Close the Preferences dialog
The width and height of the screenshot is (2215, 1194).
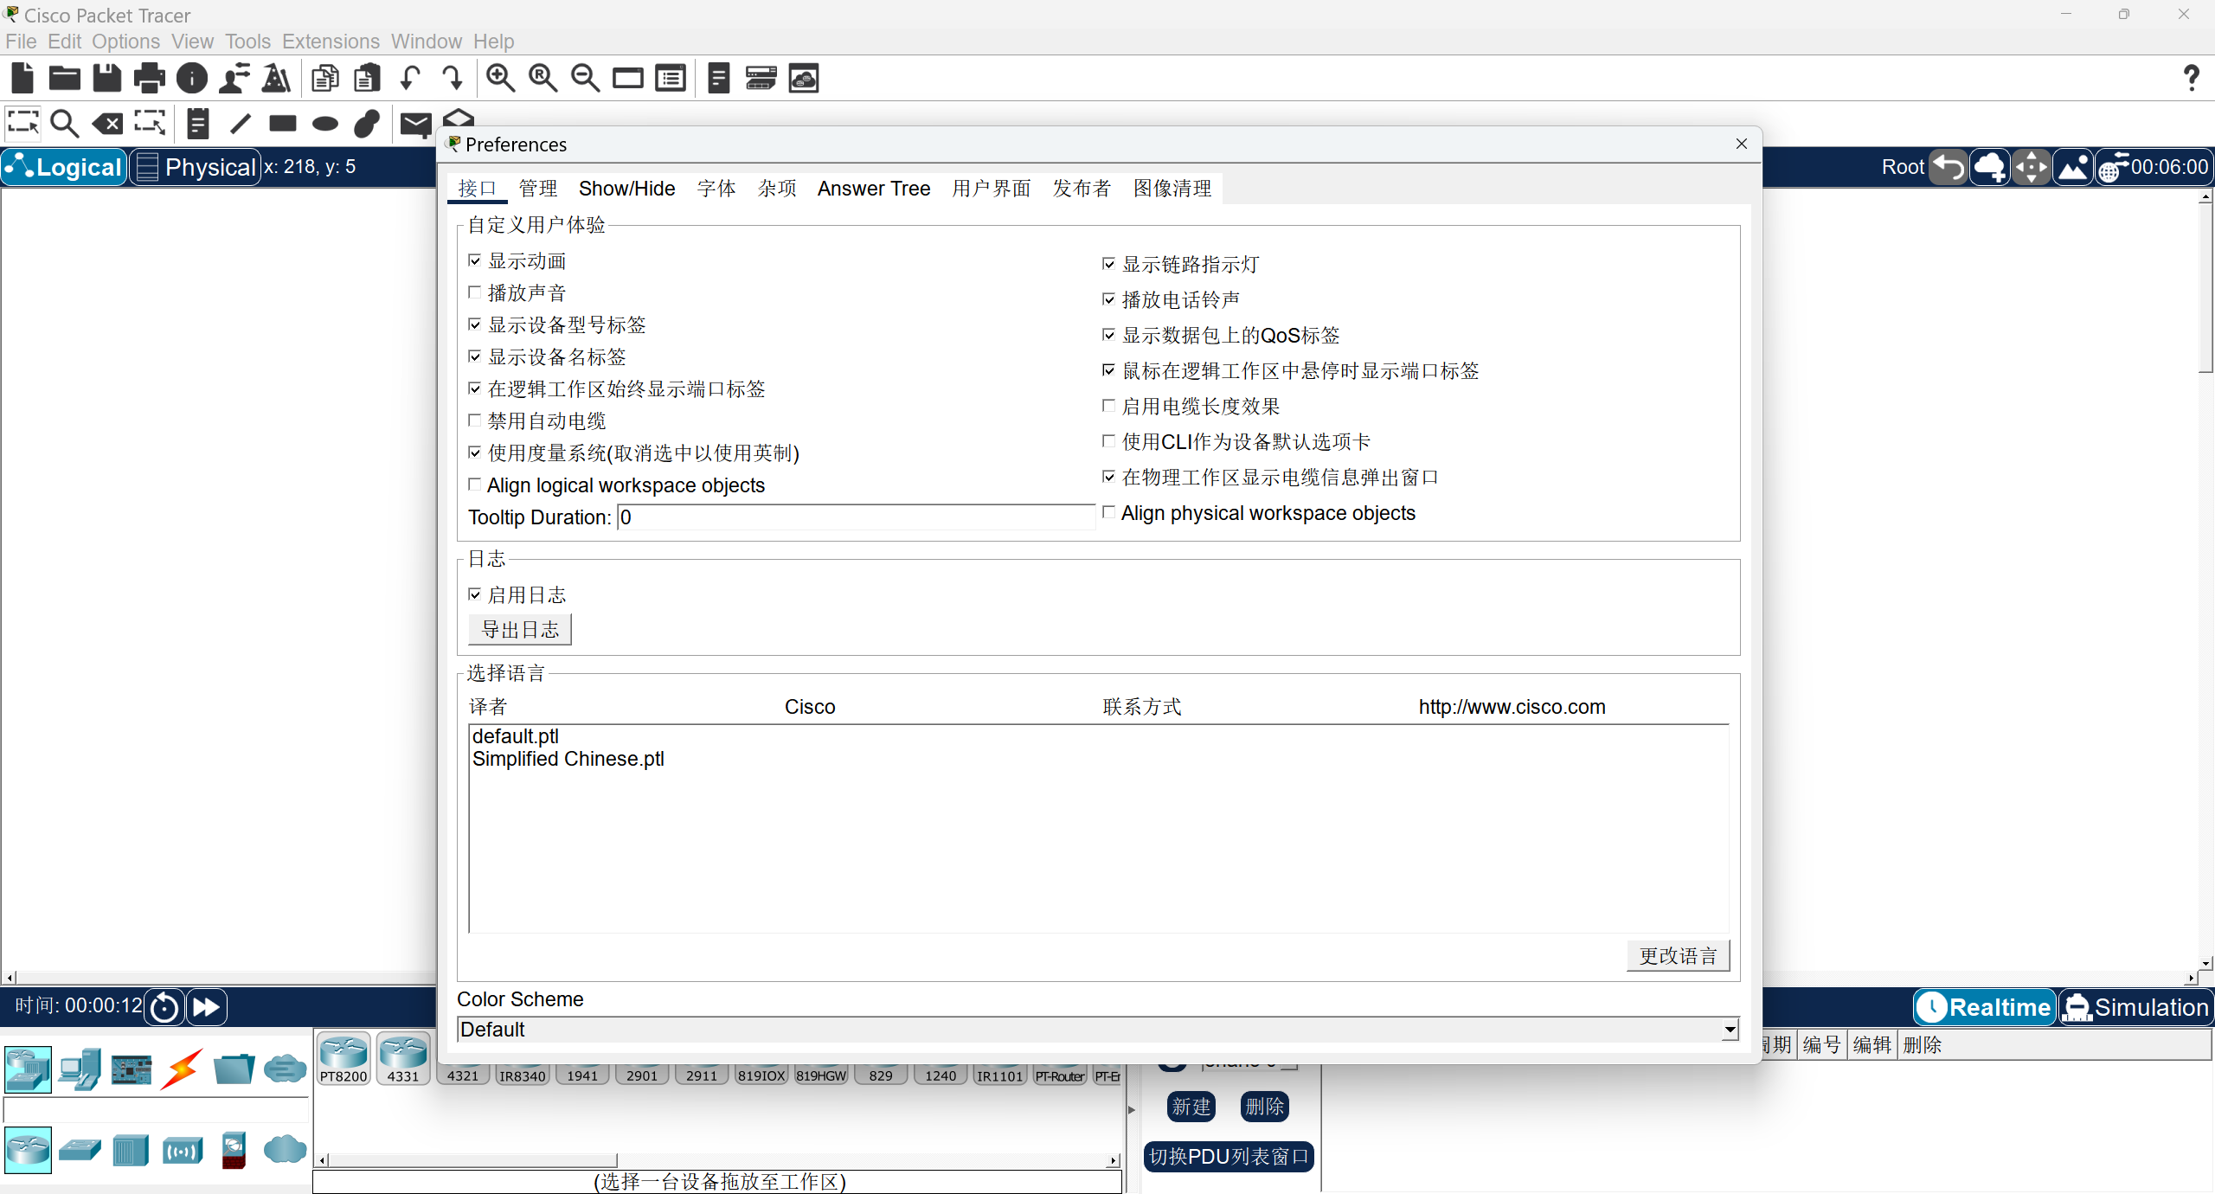tap(1742, 144)
